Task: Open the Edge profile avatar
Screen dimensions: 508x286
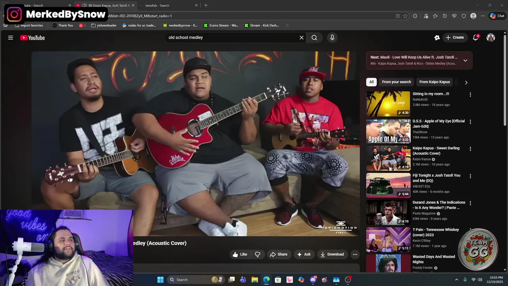Action: pos(473,16)
